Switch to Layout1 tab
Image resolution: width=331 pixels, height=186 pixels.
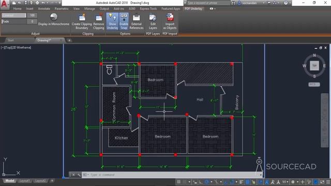(24, 181)
